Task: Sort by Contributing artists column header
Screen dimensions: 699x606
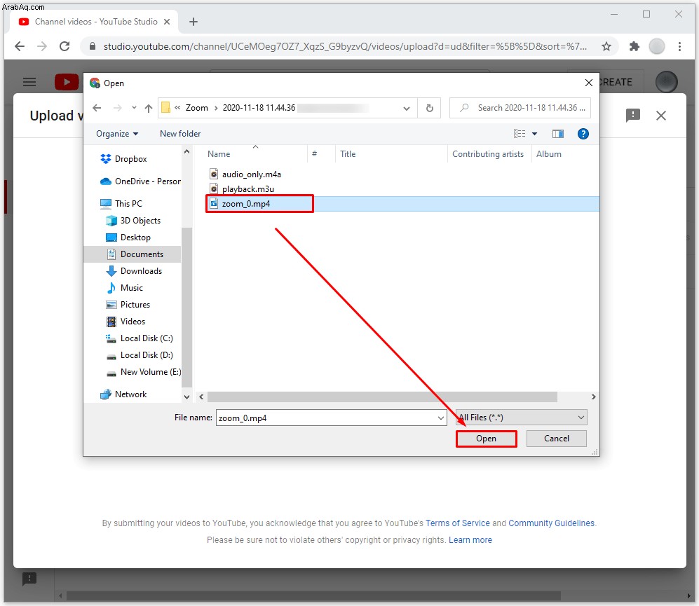Action: [x=488, y=154]
